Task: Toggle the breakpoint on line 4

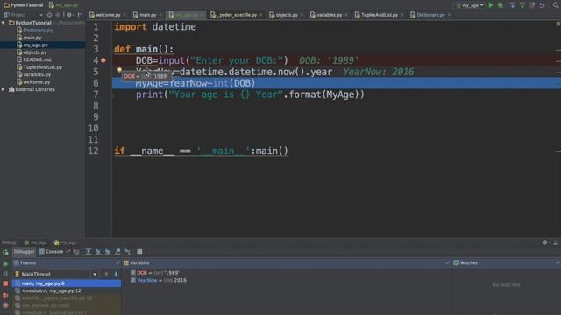Action: pos(103,60)
